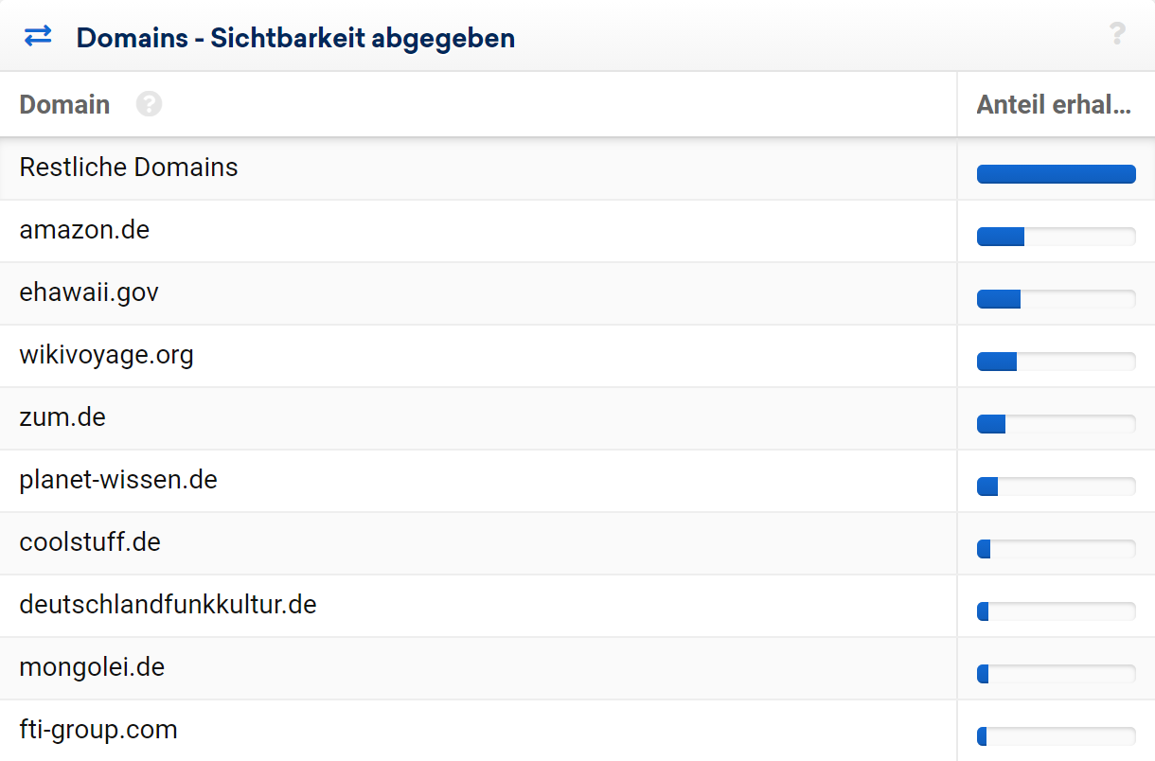Open the help question mark at top right
This screenshot has width=1155, height=761.
click(1117, 35)
